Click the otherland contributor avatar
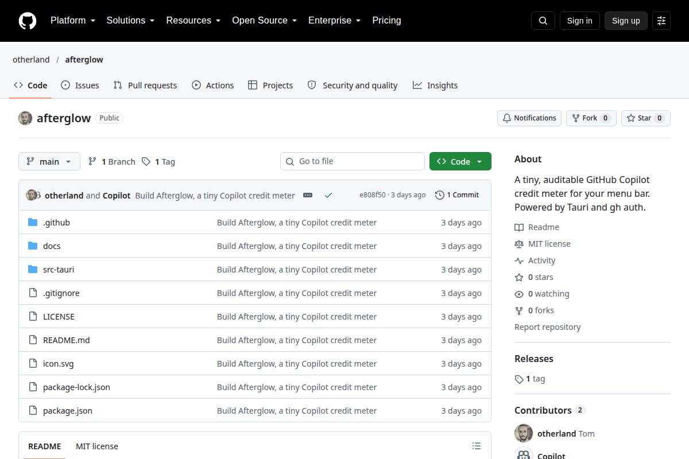The width and height of the screenshot is (689, 459). [x=524, y=434]
